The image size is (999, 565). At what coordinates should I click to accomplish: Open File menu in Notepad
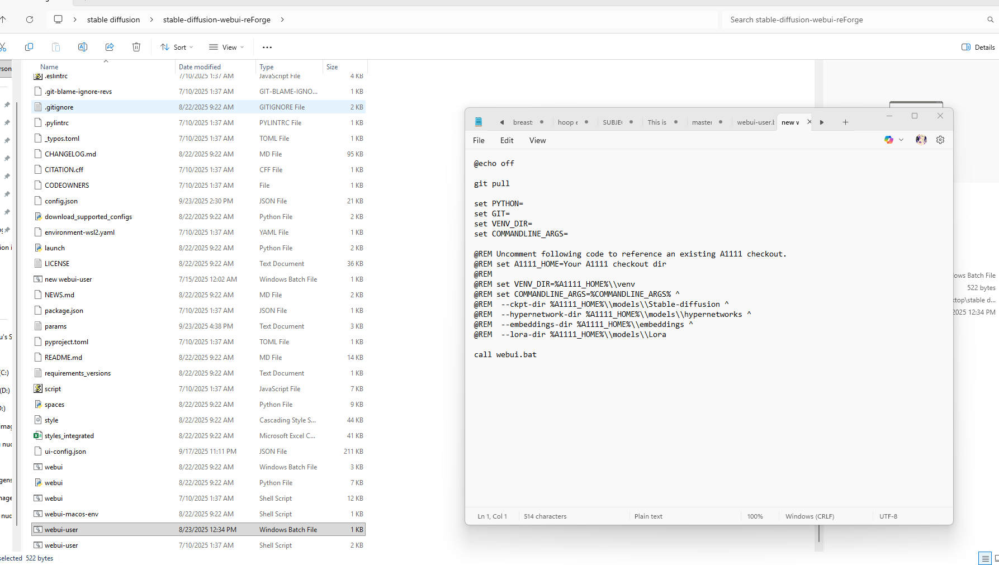[479, 140]
